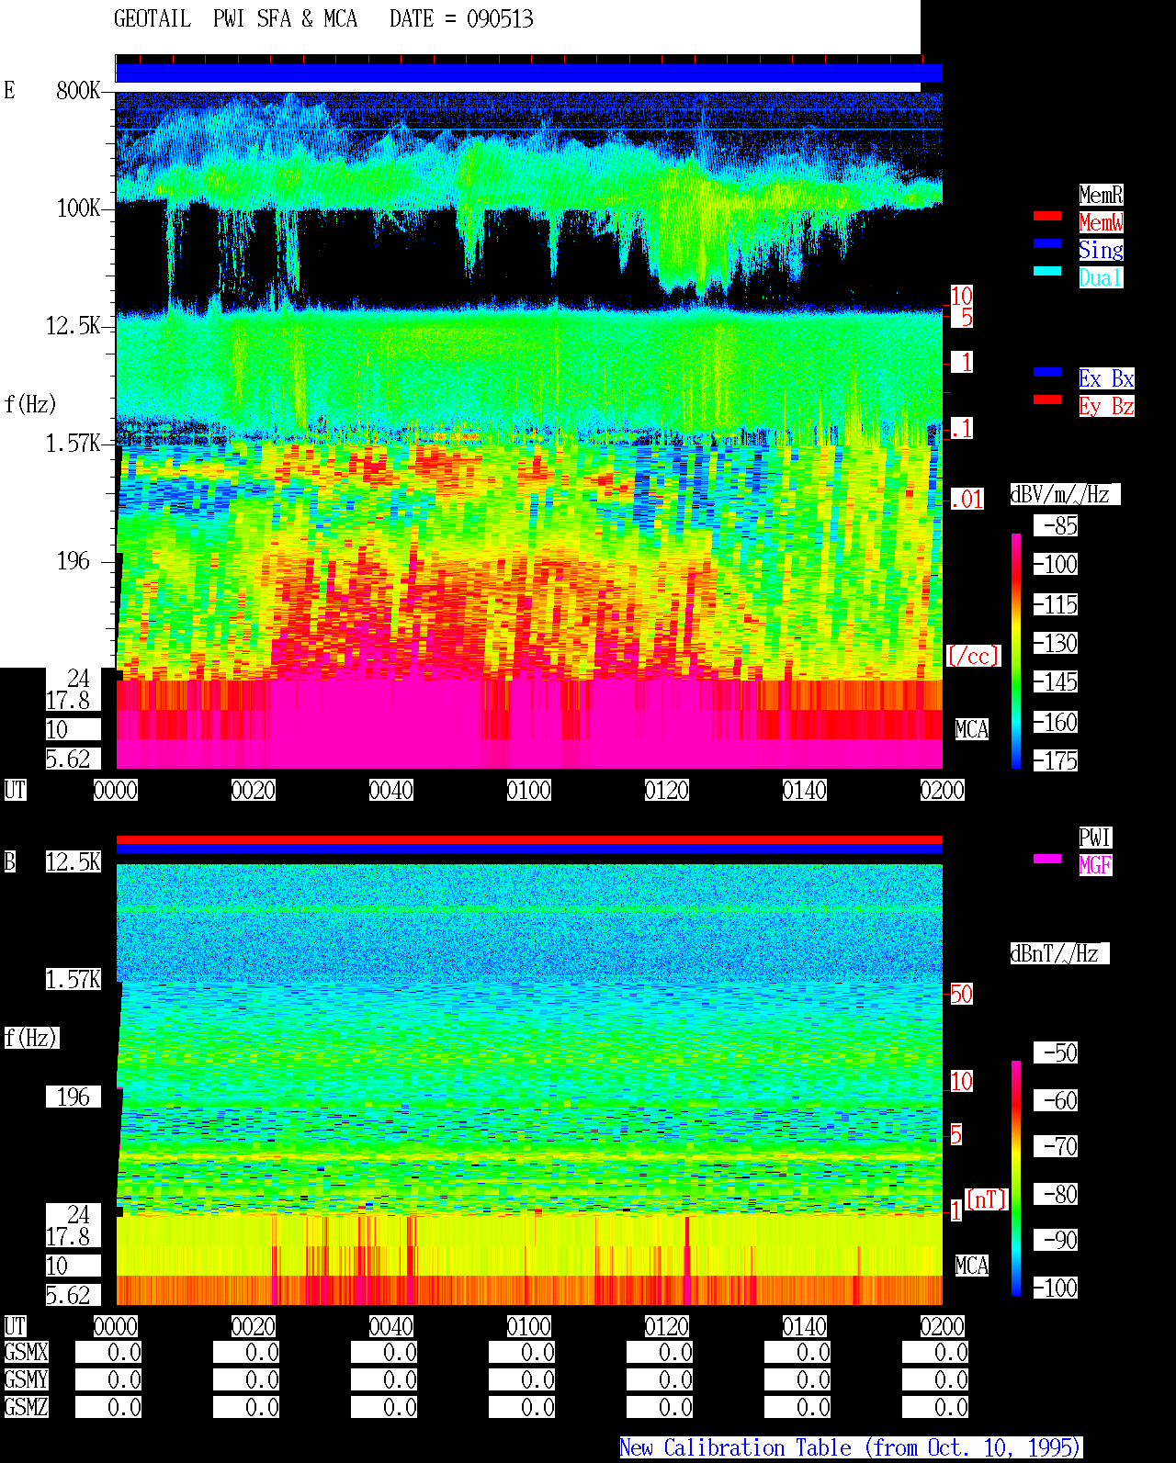1176x1463 pixels.
Task: Click the -145 color scale value
Action: 1056,682
